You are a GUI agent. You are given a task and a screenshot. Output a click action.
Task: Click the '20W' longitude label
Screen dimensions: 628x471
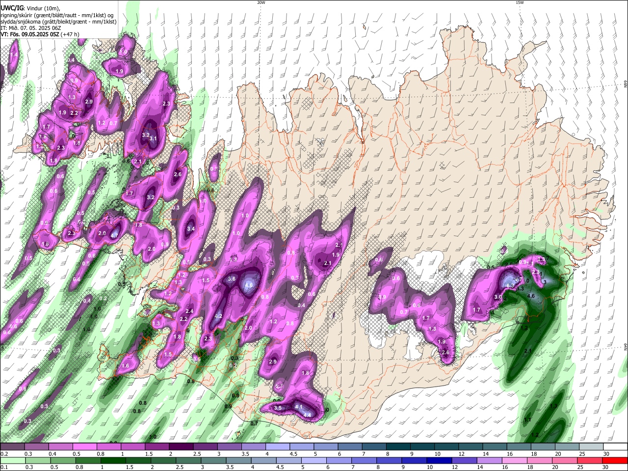(261, 2)
